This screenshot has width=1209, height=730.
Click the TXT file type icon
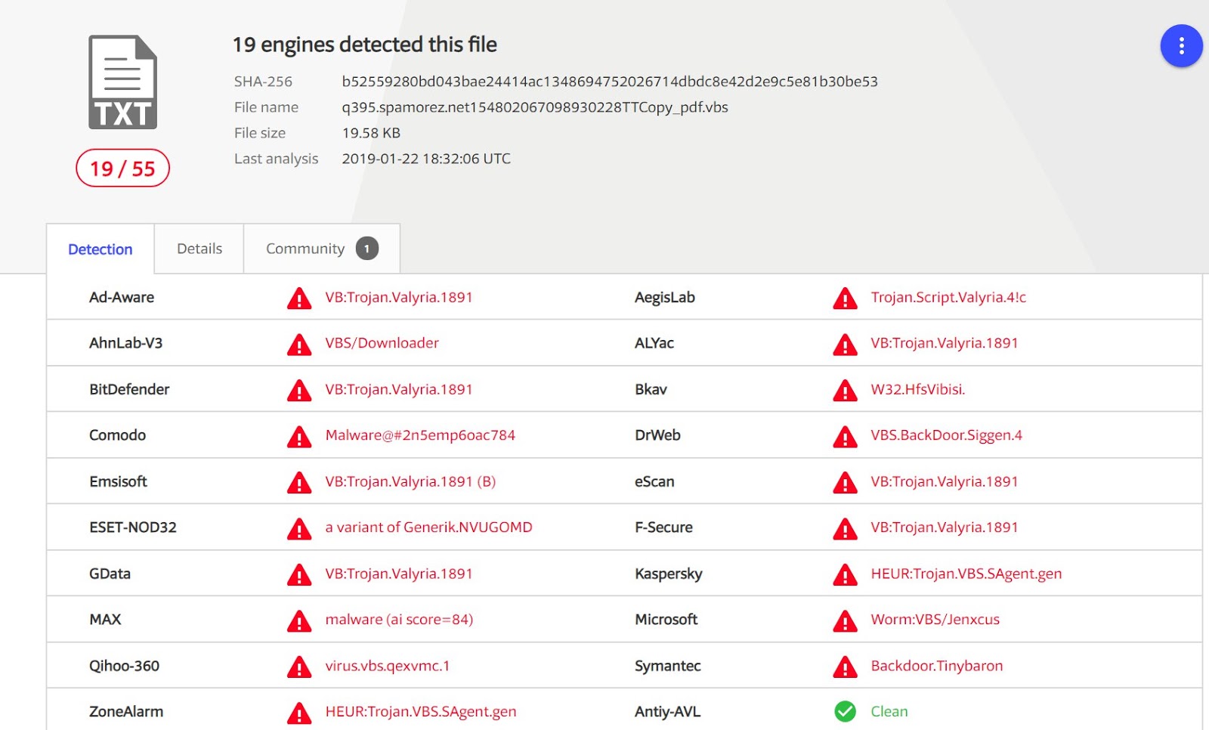pos(122,82)
